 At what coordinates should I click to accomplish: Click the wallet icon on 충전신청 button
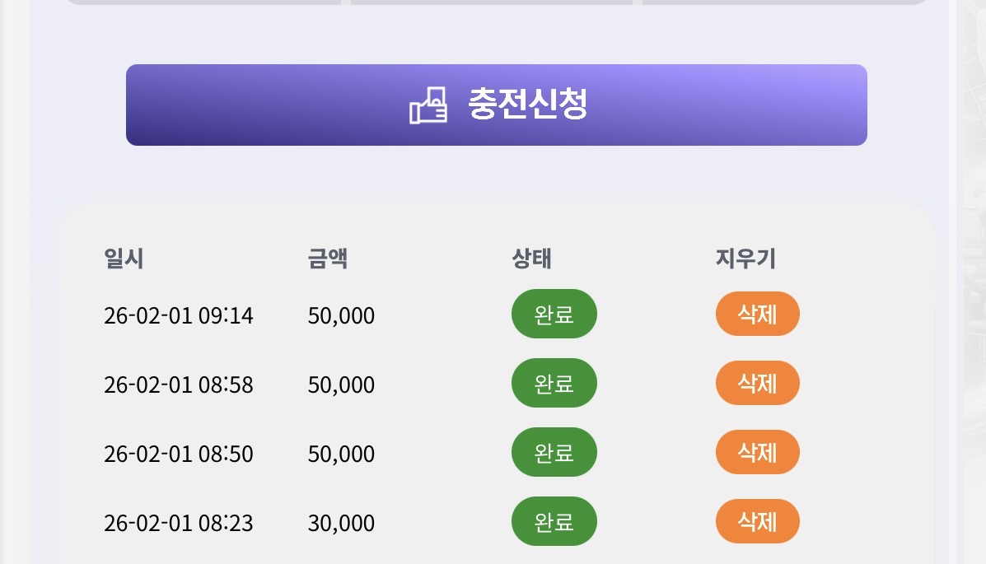428,105
